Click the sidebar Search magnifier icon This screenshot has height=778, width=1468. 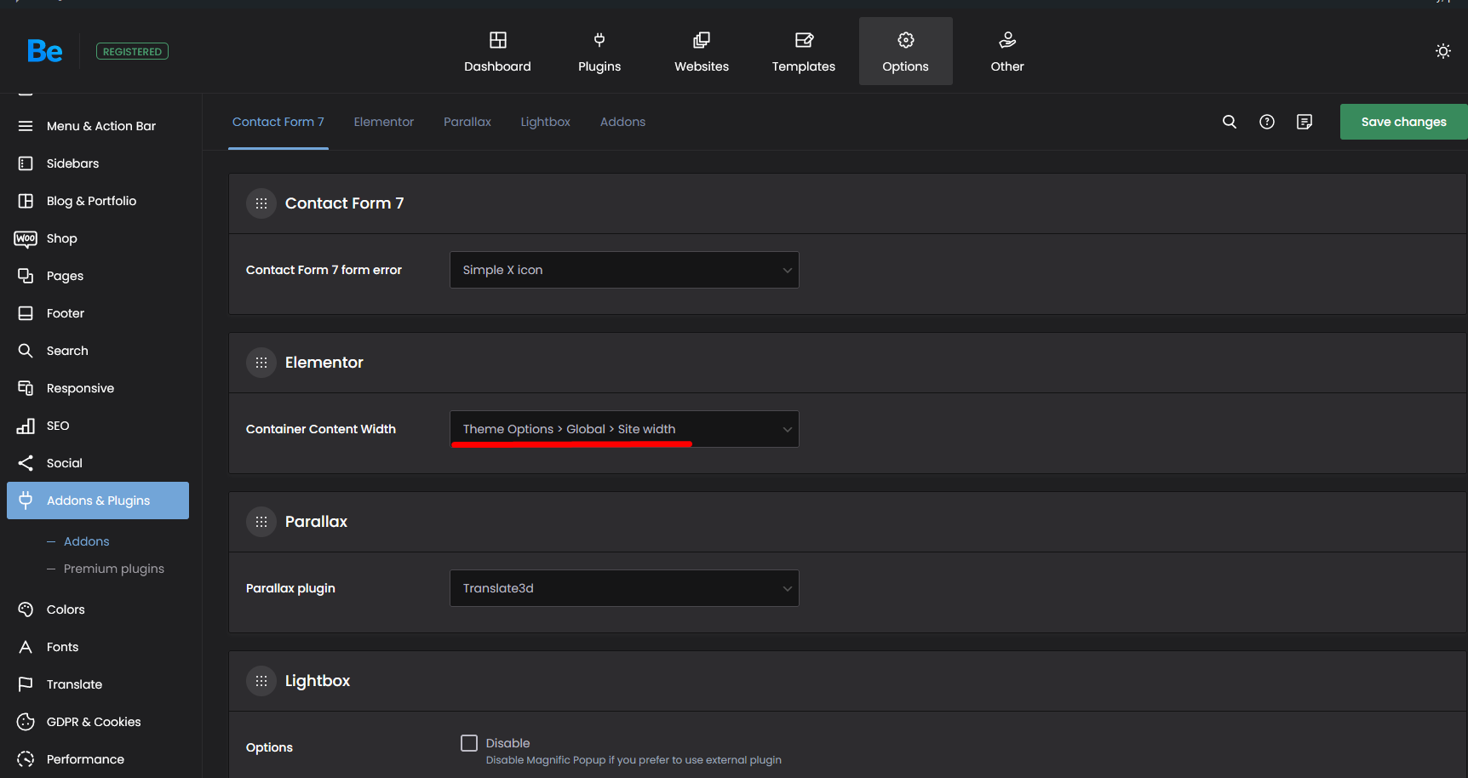coord(26,351)
